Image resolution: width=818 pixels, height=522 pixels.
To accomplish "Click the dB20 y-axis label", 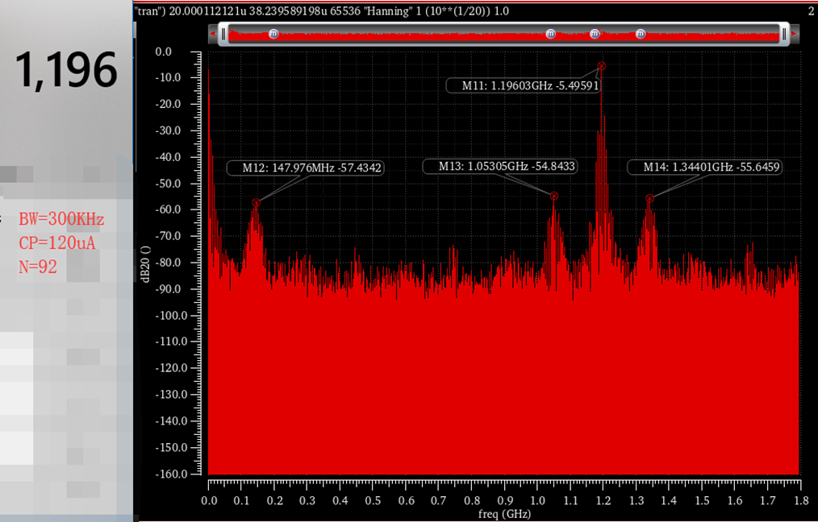I will click(x=145, y=263).
